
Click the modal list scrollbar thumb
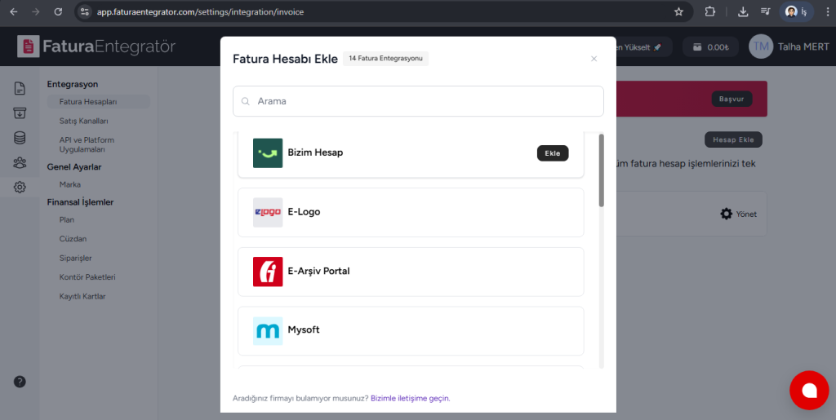602,170
